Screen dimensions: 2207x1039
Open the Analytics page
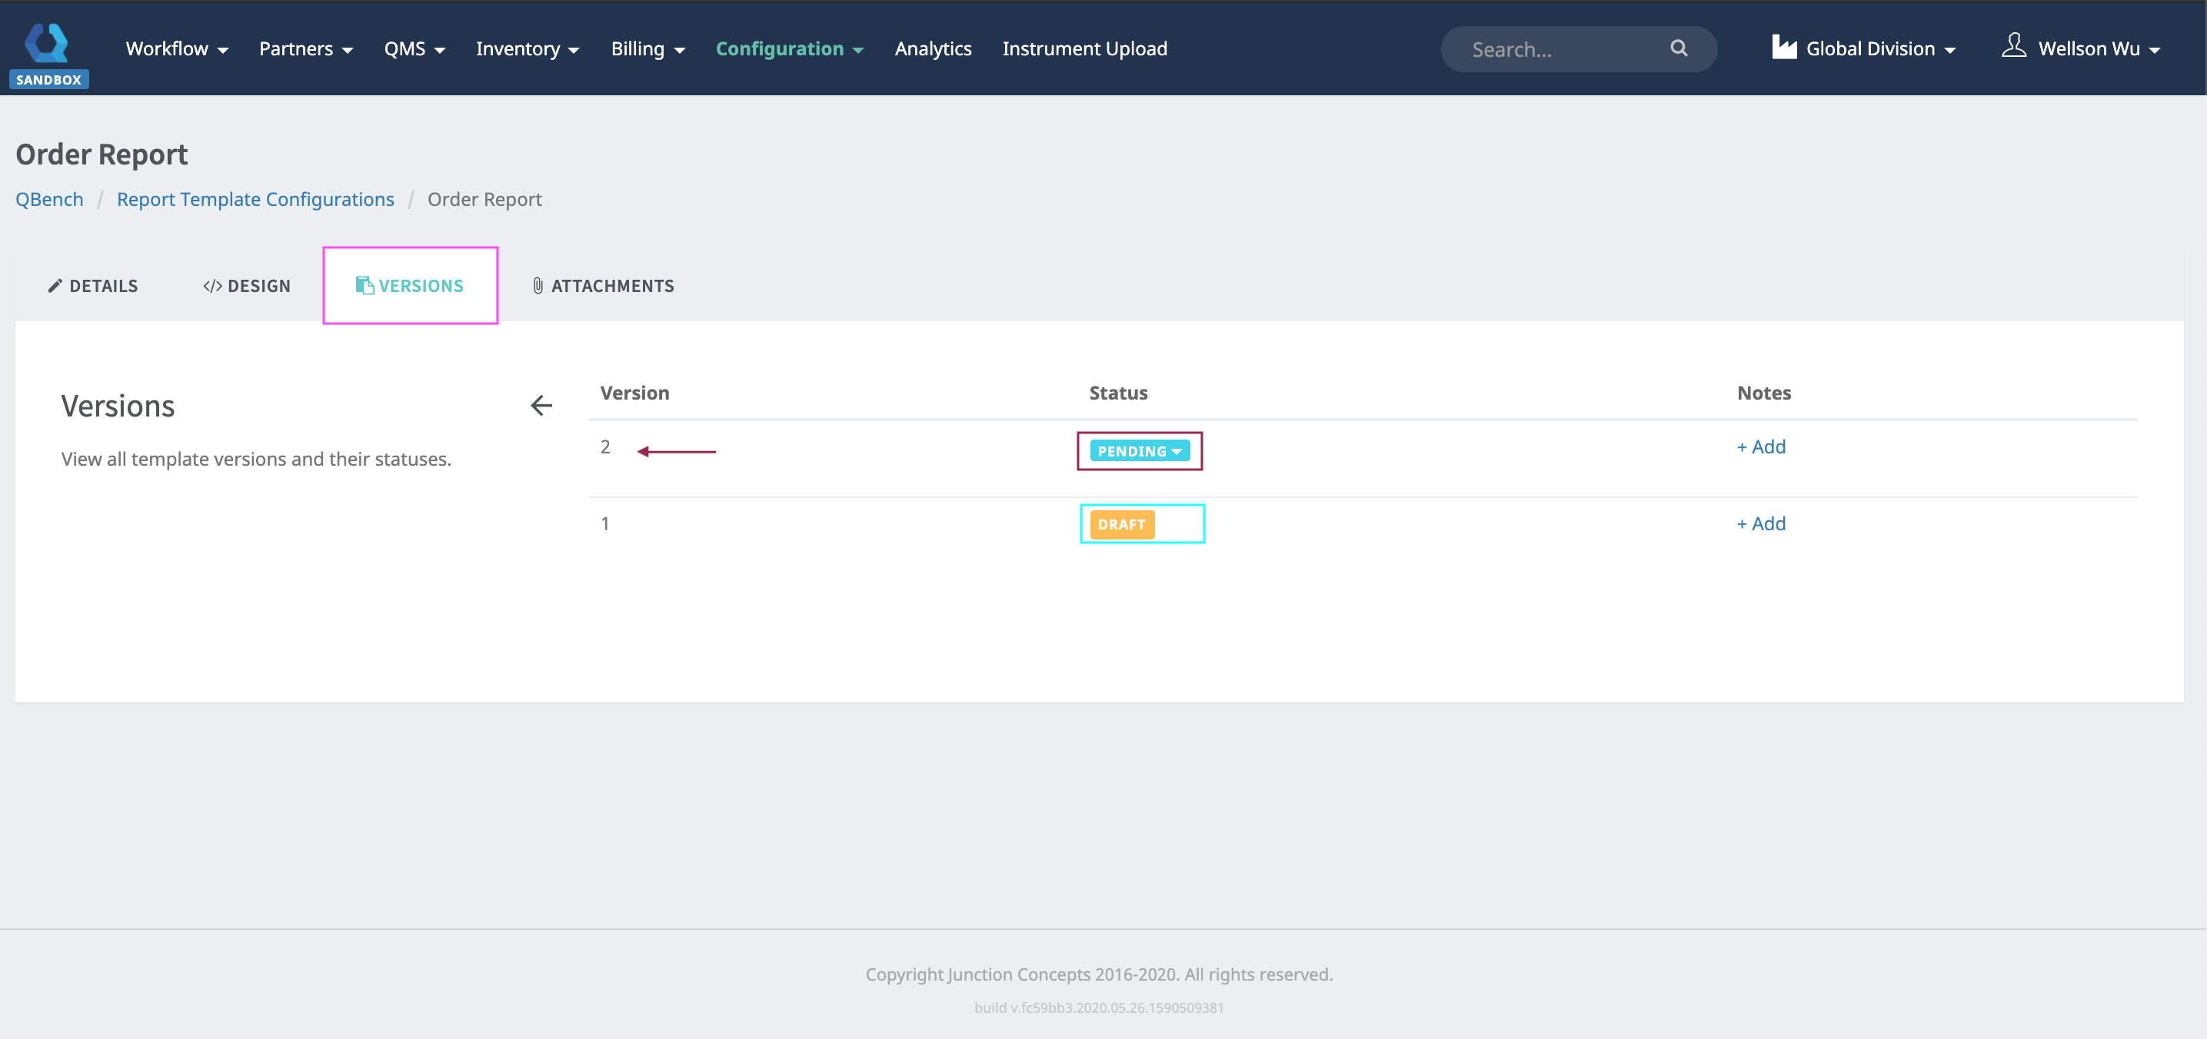click(932, 48)
